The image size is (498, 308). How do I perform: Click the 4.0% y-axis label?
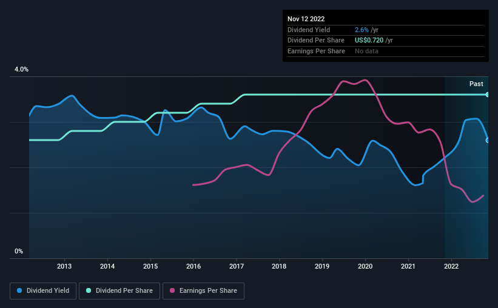(x=21, y=70)
